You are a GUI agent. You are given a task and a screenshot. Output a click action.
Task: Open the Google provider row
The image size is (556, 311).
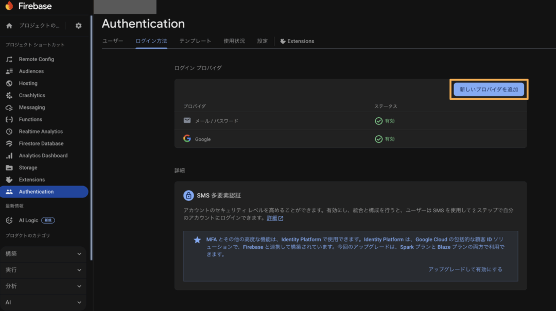pos(351,139)
